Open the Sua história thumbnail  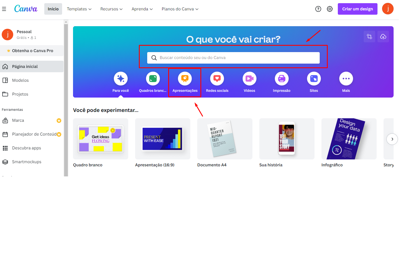(x=287, y=139)
